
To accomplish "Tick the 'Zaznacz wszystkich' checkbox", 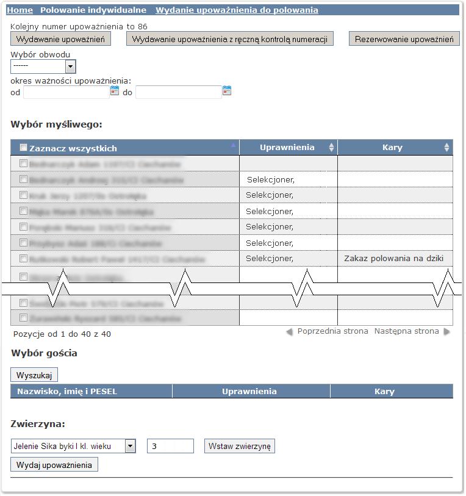I will click(x=23, y=148).
